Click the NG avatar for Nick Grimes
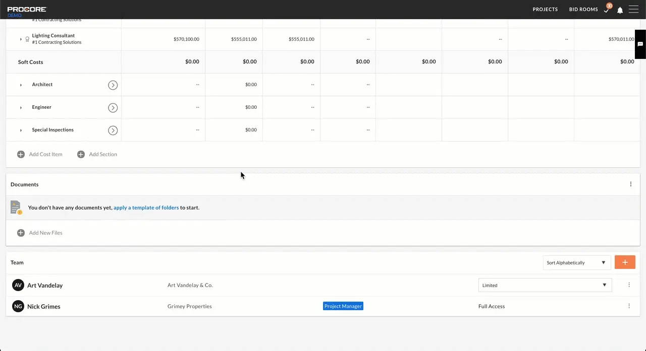 [18, 306]
